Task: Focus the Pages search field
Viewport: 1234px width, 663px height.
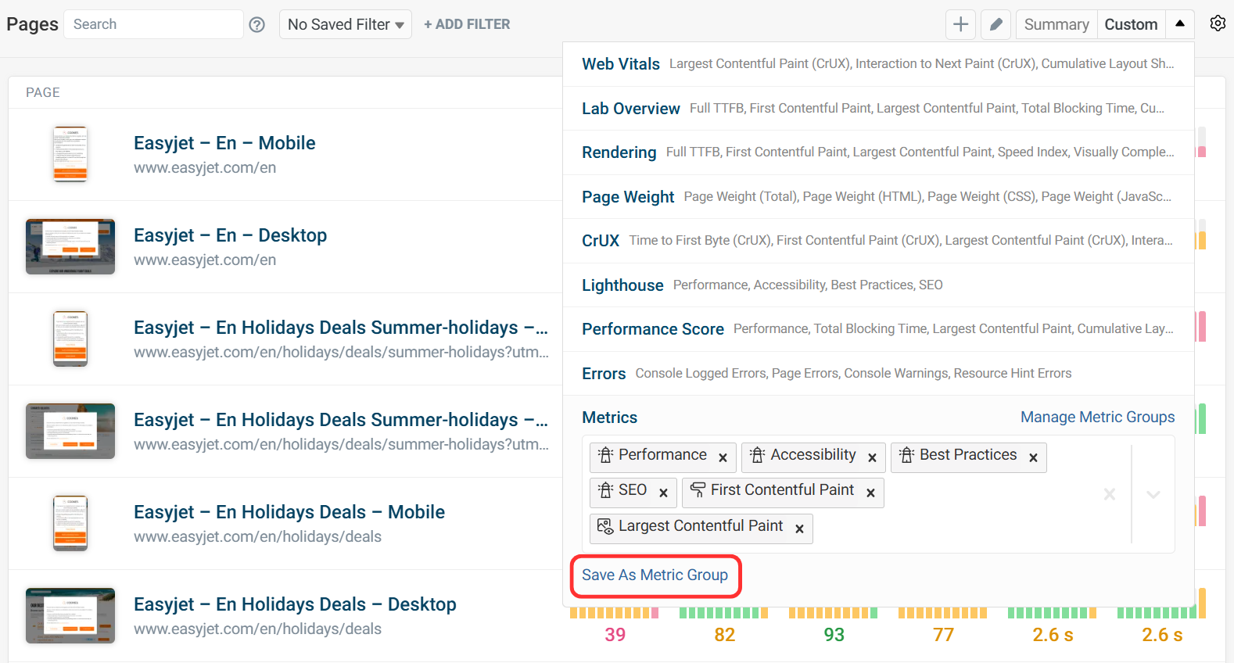Action: coord(153,24)
